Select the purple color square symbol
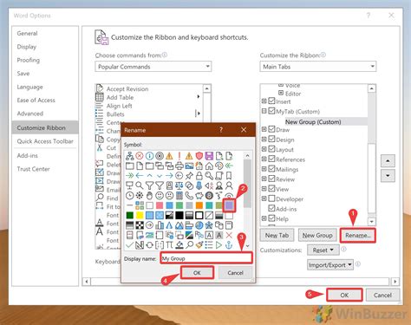 (x=229, y=205)
